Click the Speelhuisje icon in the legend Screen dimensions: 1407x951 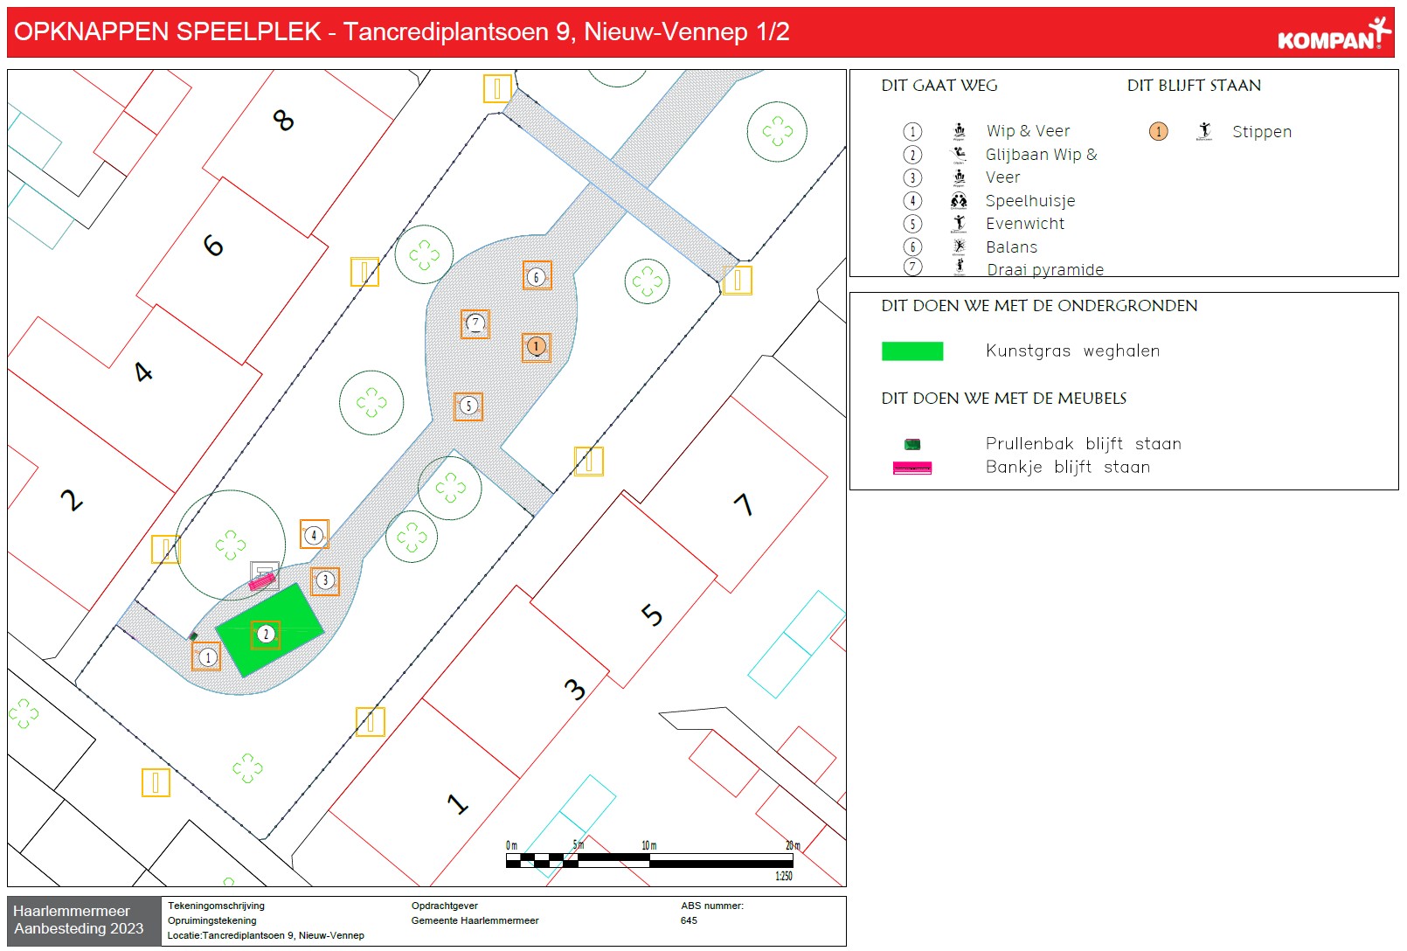click(x=959, y=201)
